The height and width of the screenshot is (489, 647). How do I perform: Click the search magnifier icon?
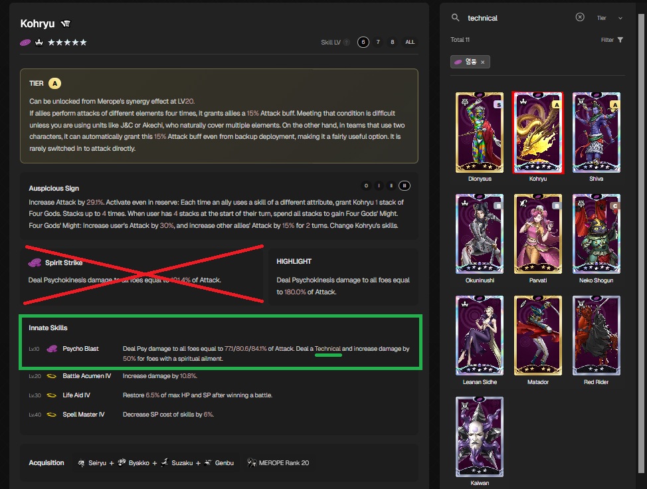(455, 17)
